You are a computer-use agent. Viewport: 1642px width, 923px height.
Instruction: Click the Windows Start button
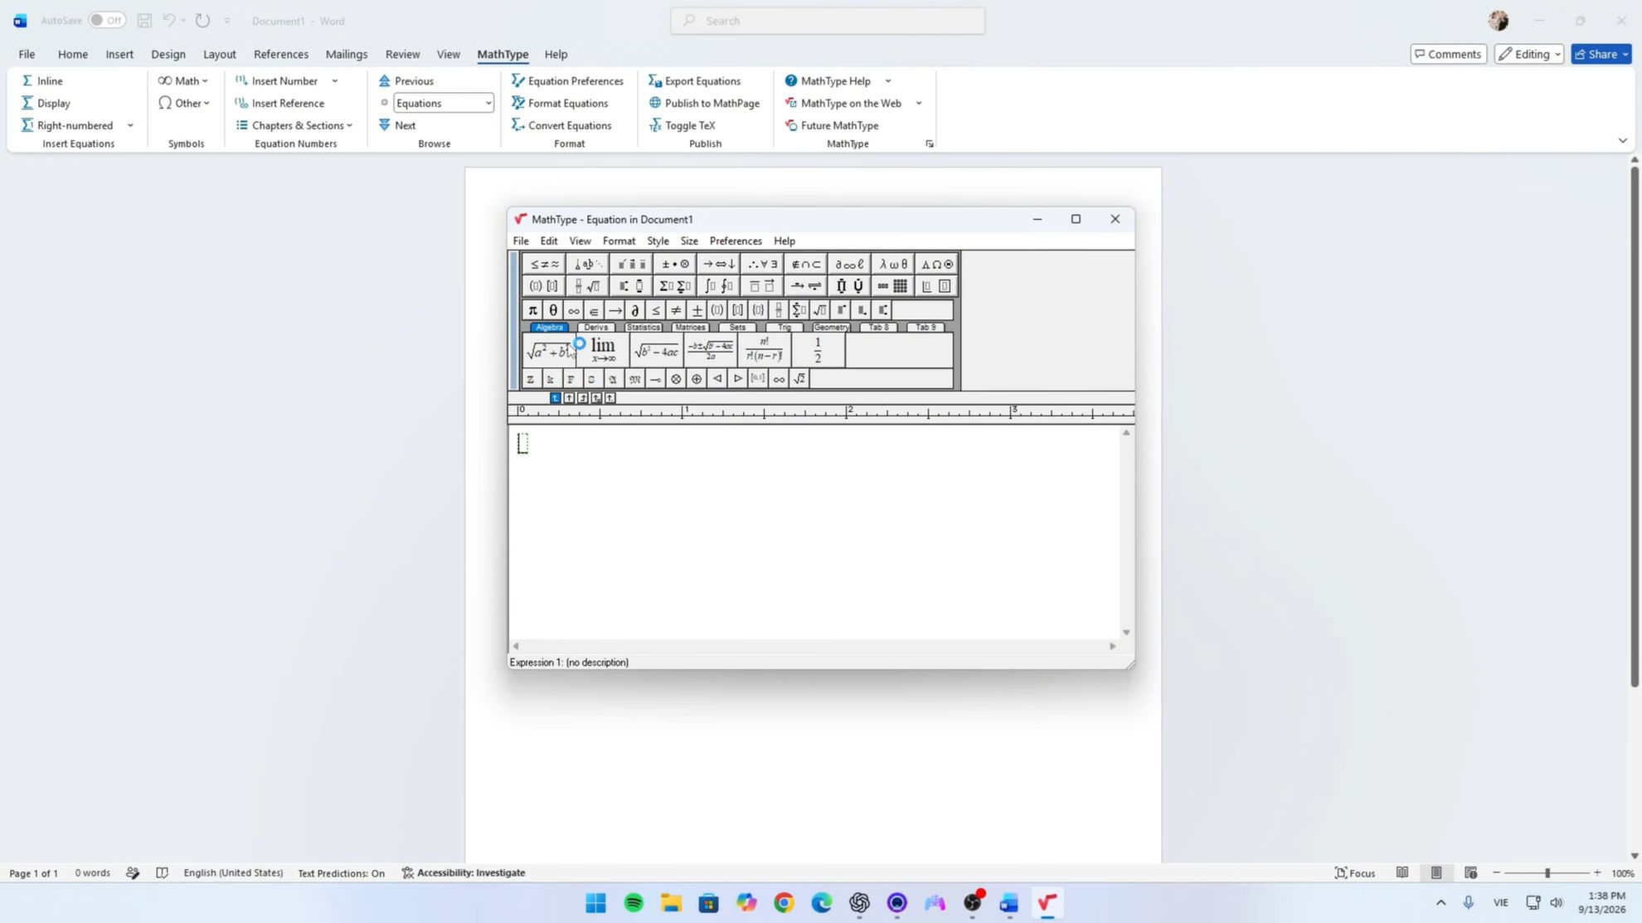pyautogui.click(x=595, y=902)
